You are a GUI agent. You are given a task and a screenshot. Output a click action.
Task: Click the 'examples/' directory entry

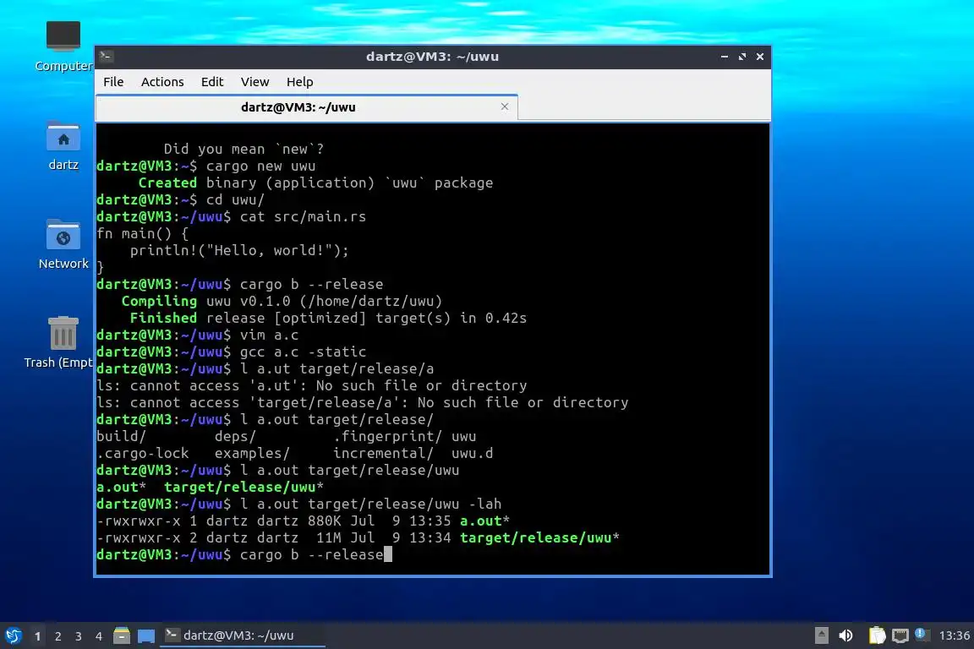pos(252,453)
